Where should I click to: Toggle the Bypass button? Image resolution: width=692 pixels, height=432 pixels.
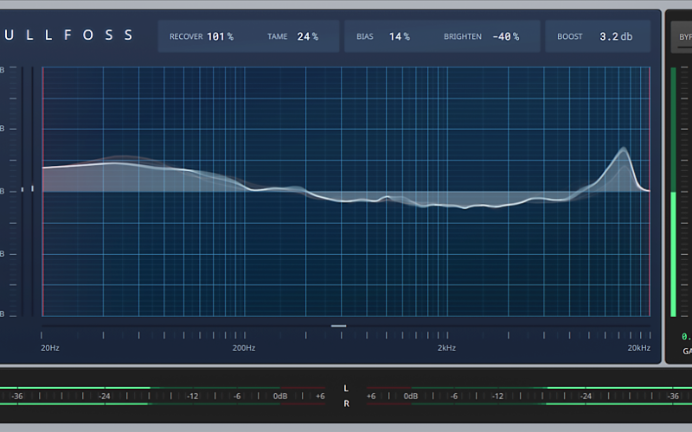[x=682, y=37]
